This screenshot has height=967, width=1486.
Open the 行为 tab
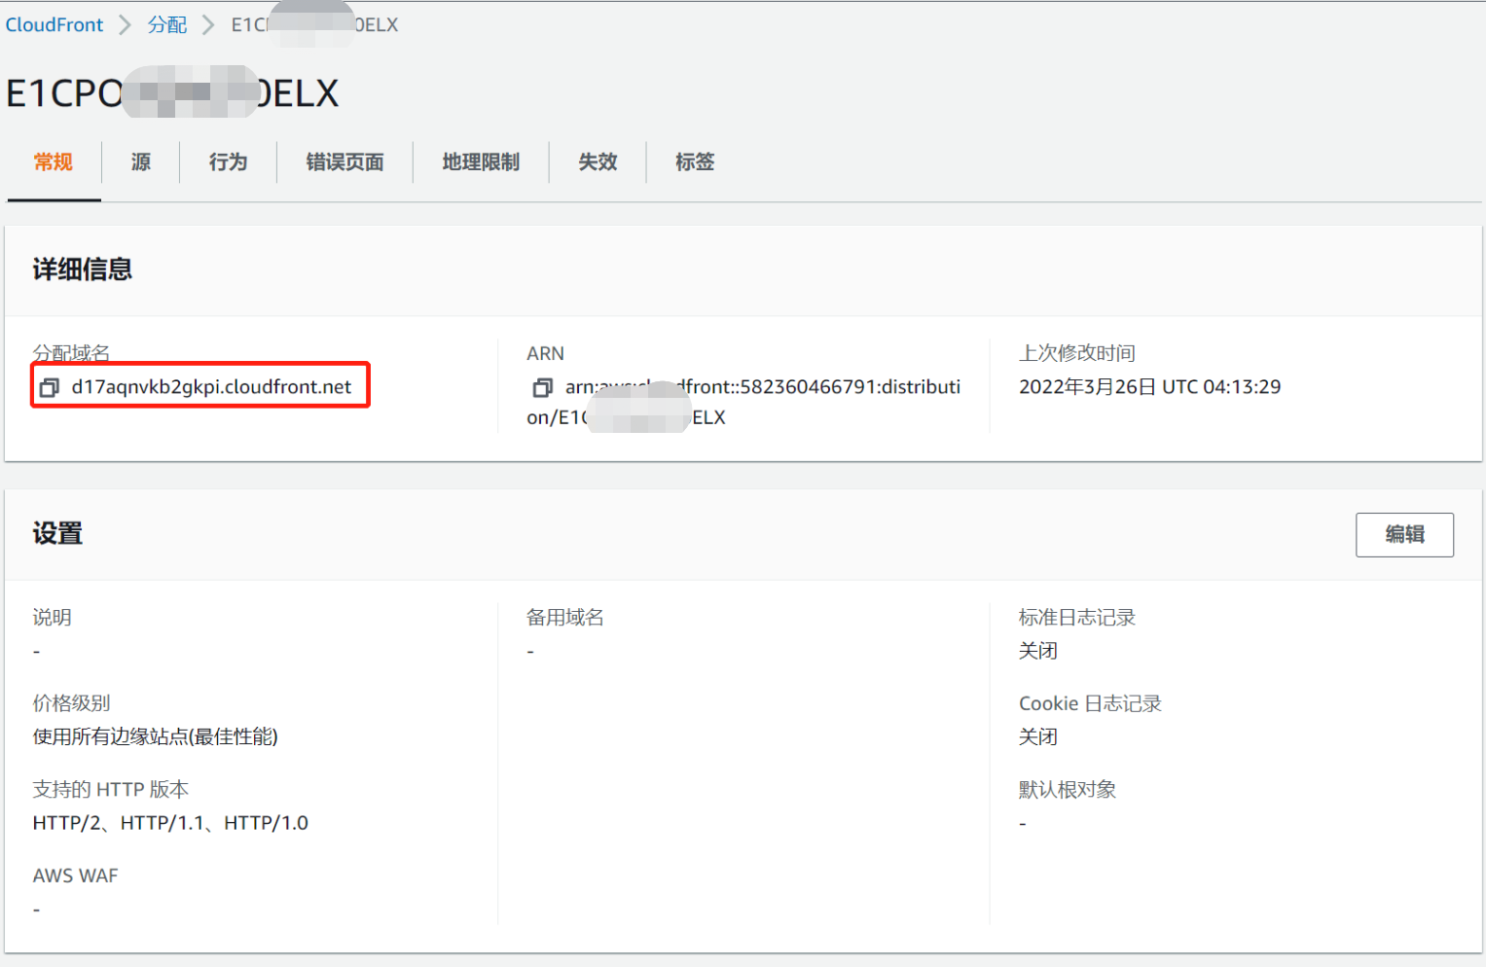pyautogui.click(x=229, y=162)
